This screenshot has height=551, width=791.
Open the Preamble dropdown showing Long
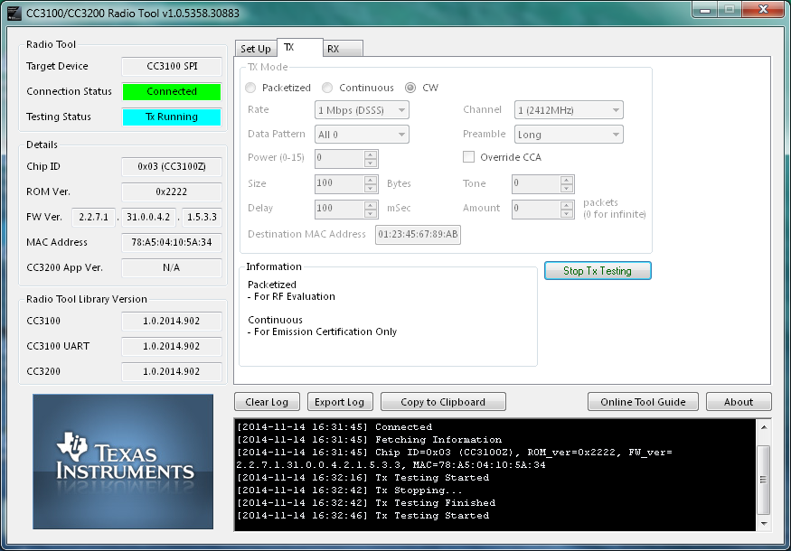click(569, 135)
